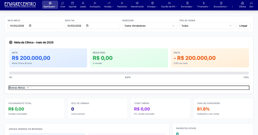Click the Gestão de RH people icon
Viewport: 258px width, 135px height.
click(169, 3)
